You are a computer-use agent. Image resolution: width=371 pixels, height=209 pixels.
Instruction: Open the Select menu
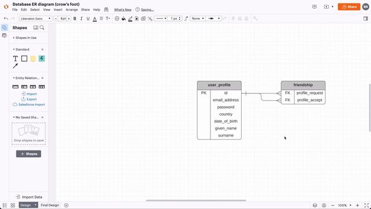[35, 10]
